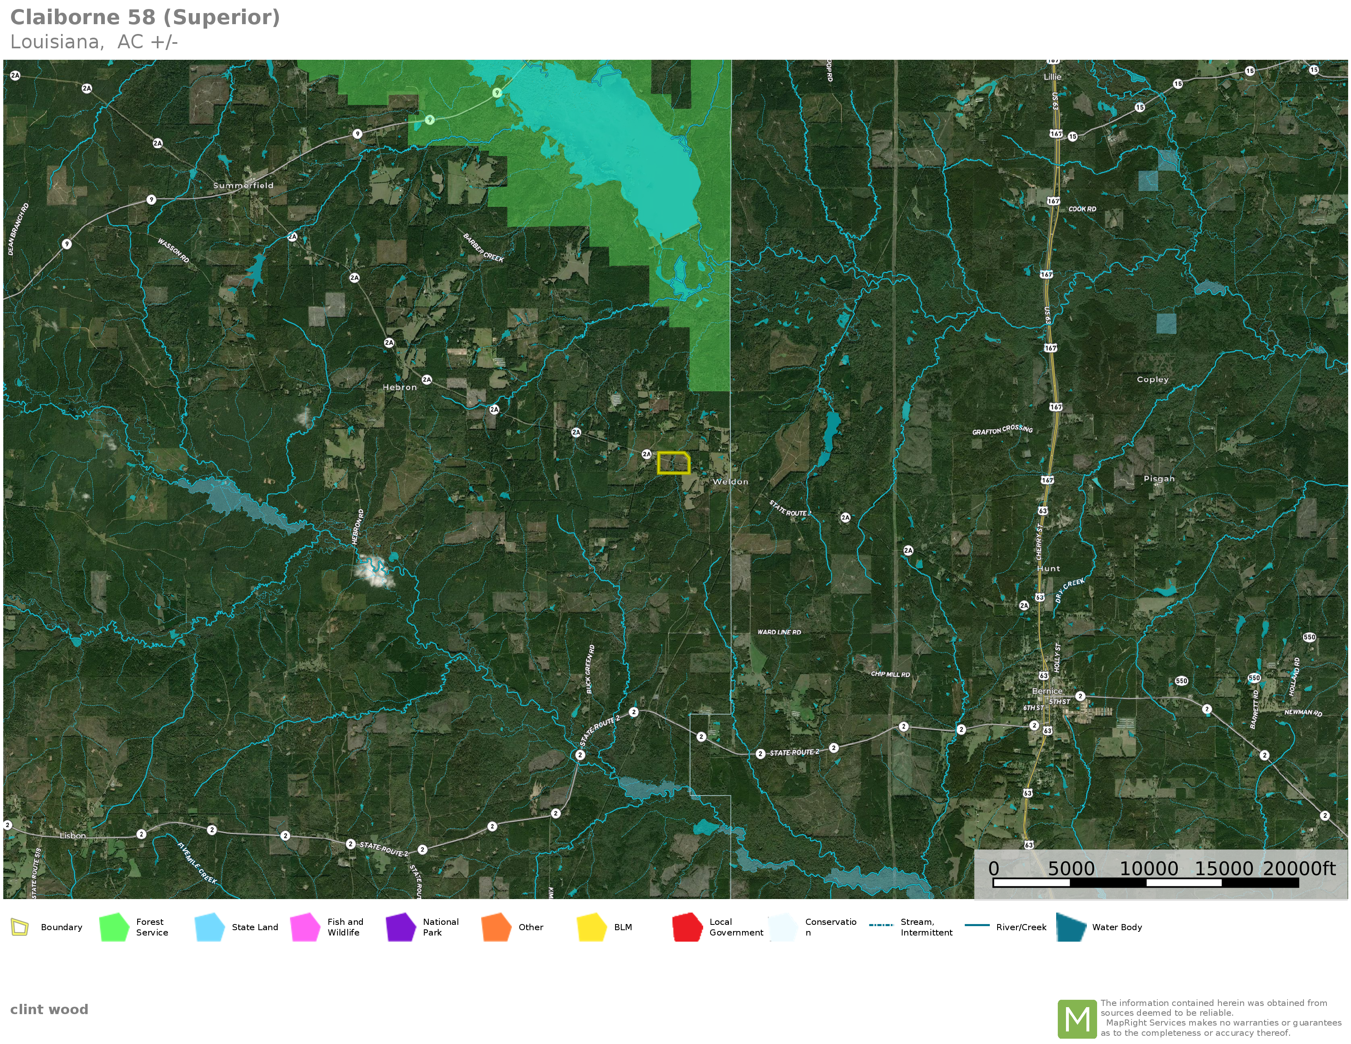This screenshot has height=1044, width=1351.
Task: Click the light blue State Land swatch
Action: click(x=209, y=927)
